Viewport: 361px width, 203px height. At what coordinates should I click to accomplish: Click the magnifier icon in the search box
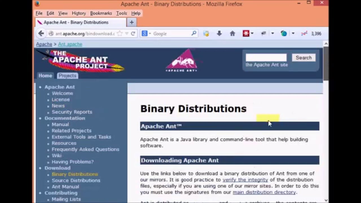point(194,33)
